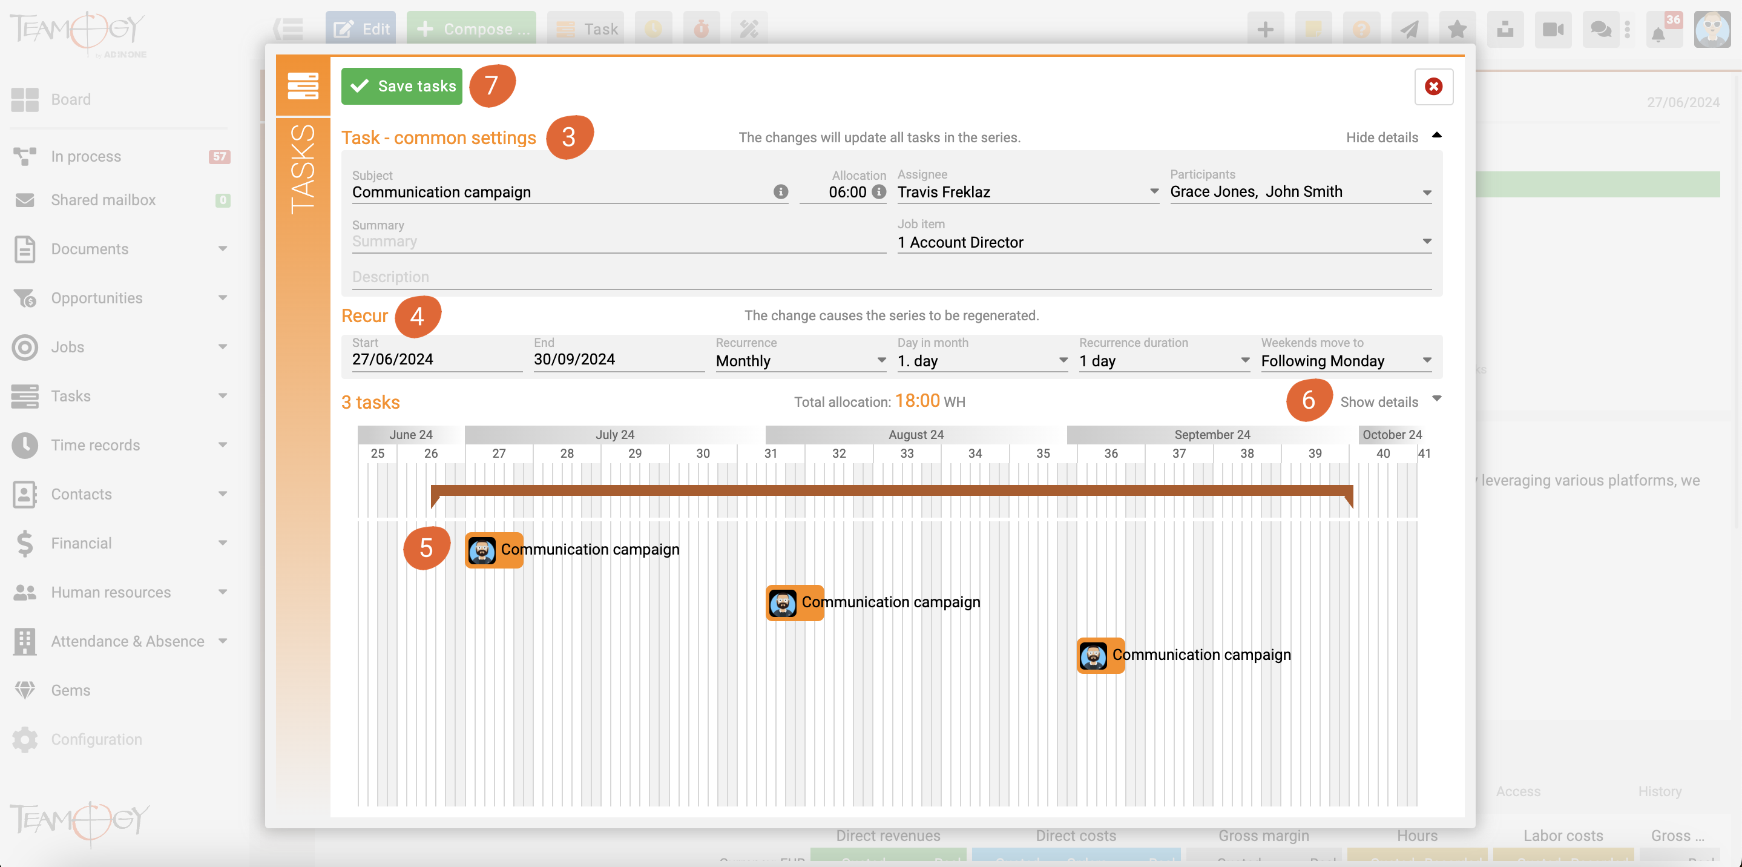Click the Task button in top toolbar
Viewport: 1742px width, 867px height.
[586, 29]
